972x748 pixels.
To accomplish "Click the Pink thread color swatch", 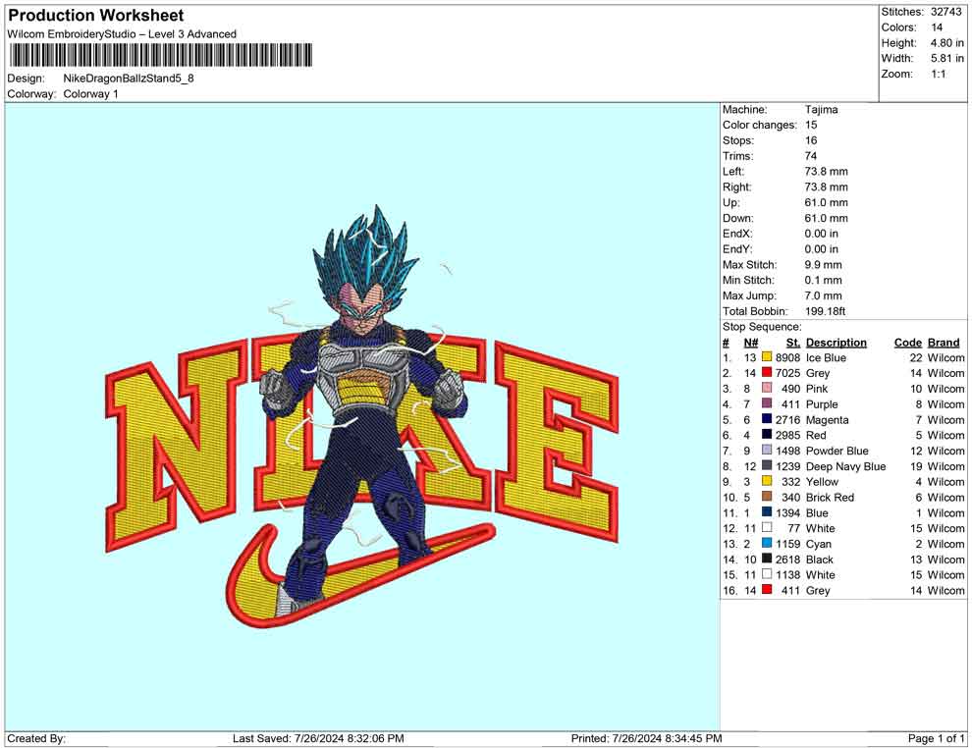I will coord(767,390).
